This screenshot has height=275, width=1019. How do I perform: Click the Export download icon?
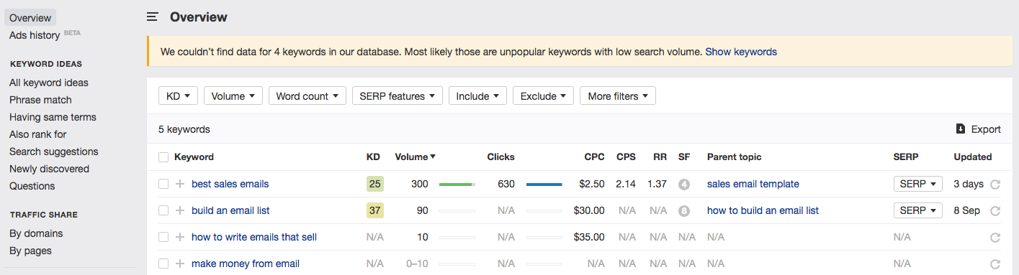(x=960, y=129)
